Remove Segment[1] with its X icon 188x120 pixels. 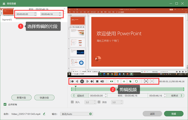tap(64, 9)
